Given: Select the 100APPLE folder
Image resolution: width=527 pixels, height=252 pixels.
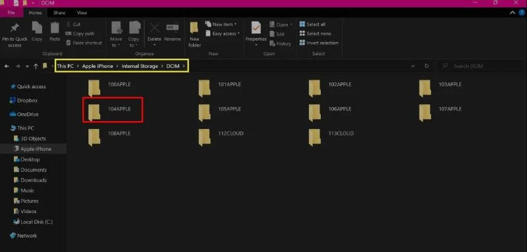Looking at the screenshot, I should 109,88.
